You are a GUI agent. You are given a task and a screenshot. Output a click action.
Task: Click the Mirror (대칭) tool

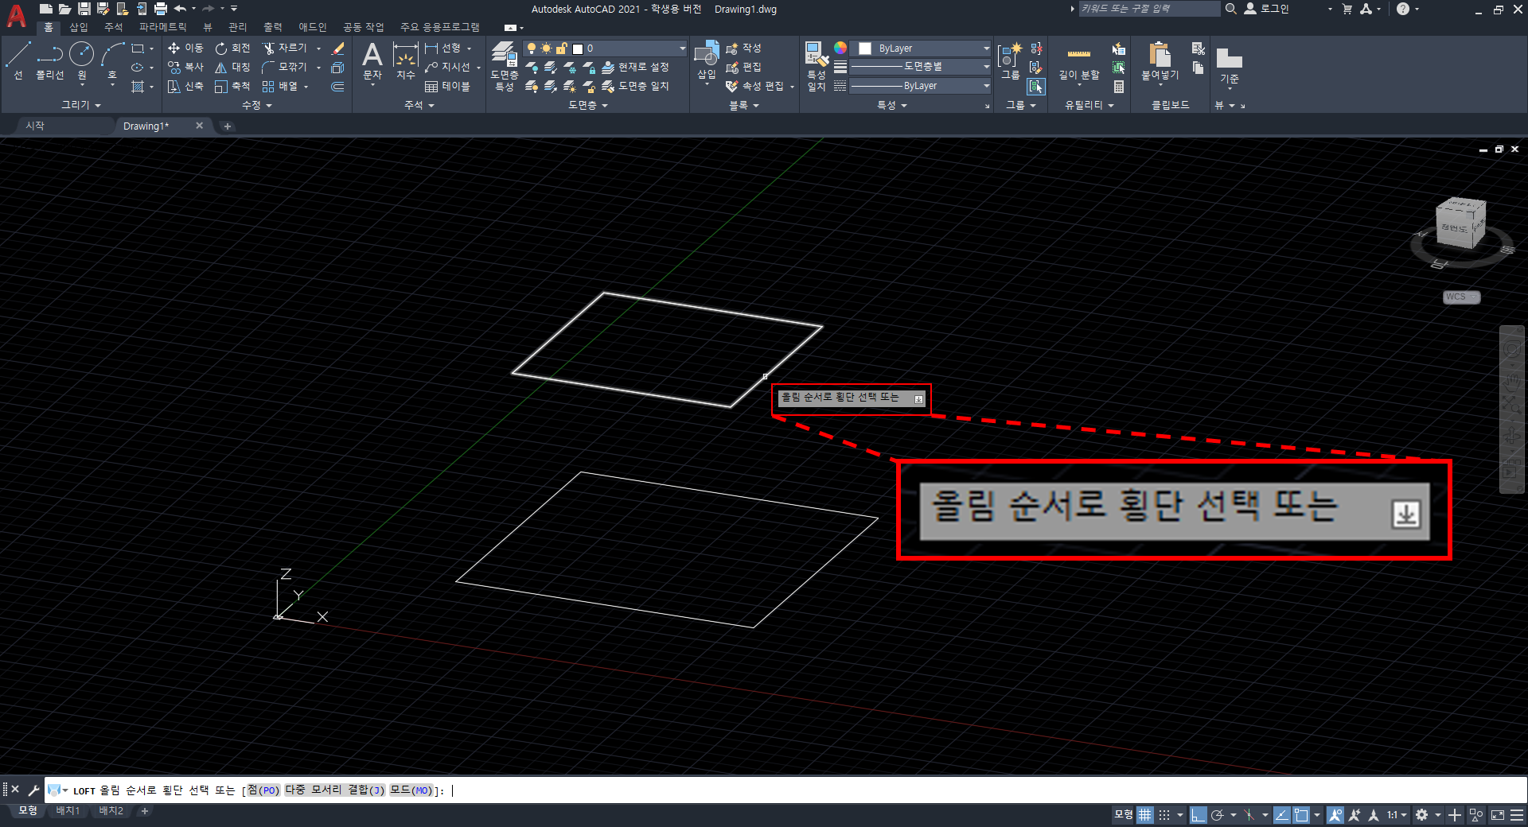(232, 68)
